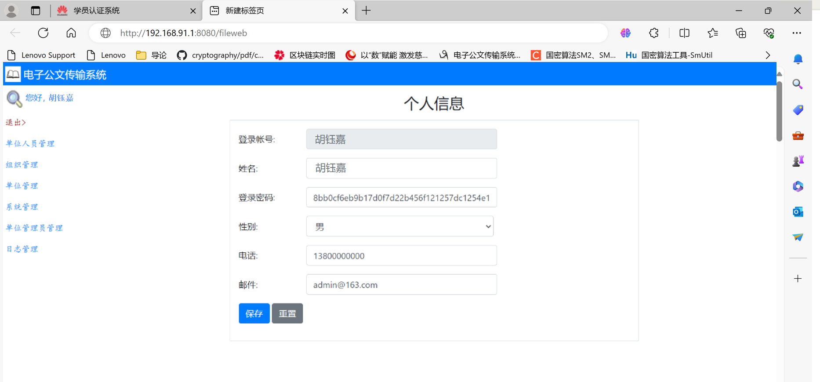Click the book logo in the blue header
The width and height of the screenshot is (820, 382).
tap(13, 74)
